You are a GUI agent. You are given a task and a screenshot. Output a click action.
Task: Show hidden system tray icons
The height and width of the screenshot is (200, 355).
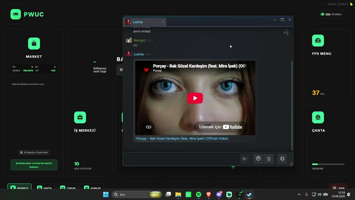click(299, 195)
